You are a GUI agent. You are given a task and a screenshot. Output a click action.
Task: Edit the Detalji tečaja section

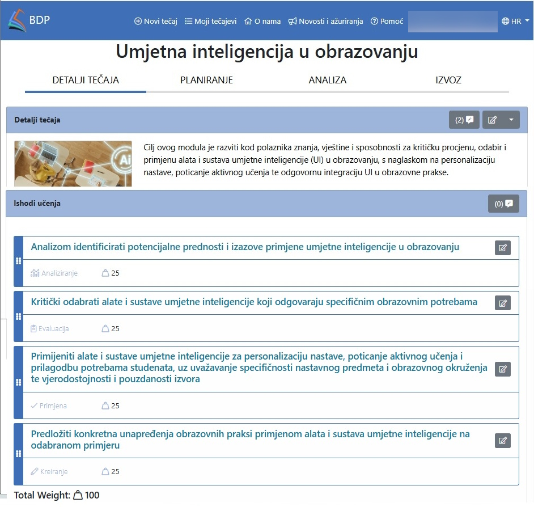[492, 120]
